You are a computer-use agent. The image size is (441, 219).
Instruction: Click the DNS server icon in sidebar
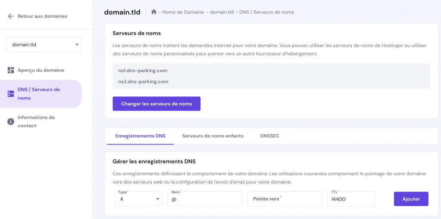tap(11, 94)
